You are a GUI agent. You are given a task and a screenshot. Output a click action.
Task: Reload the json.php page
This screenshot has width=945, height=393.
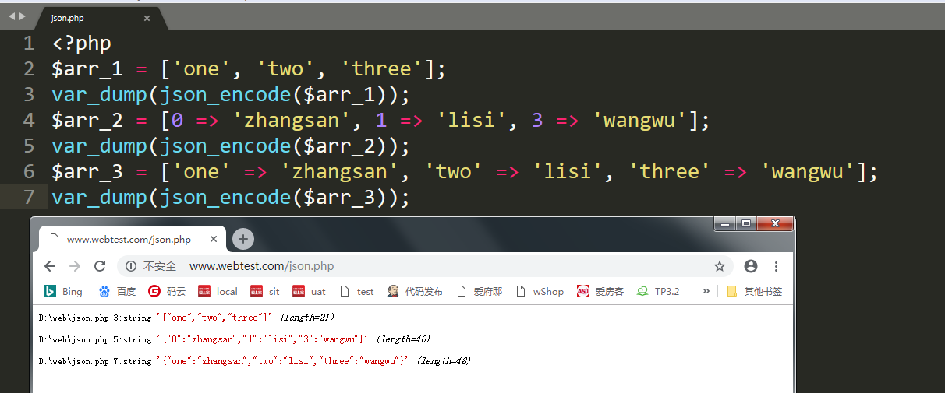[100, 266]
